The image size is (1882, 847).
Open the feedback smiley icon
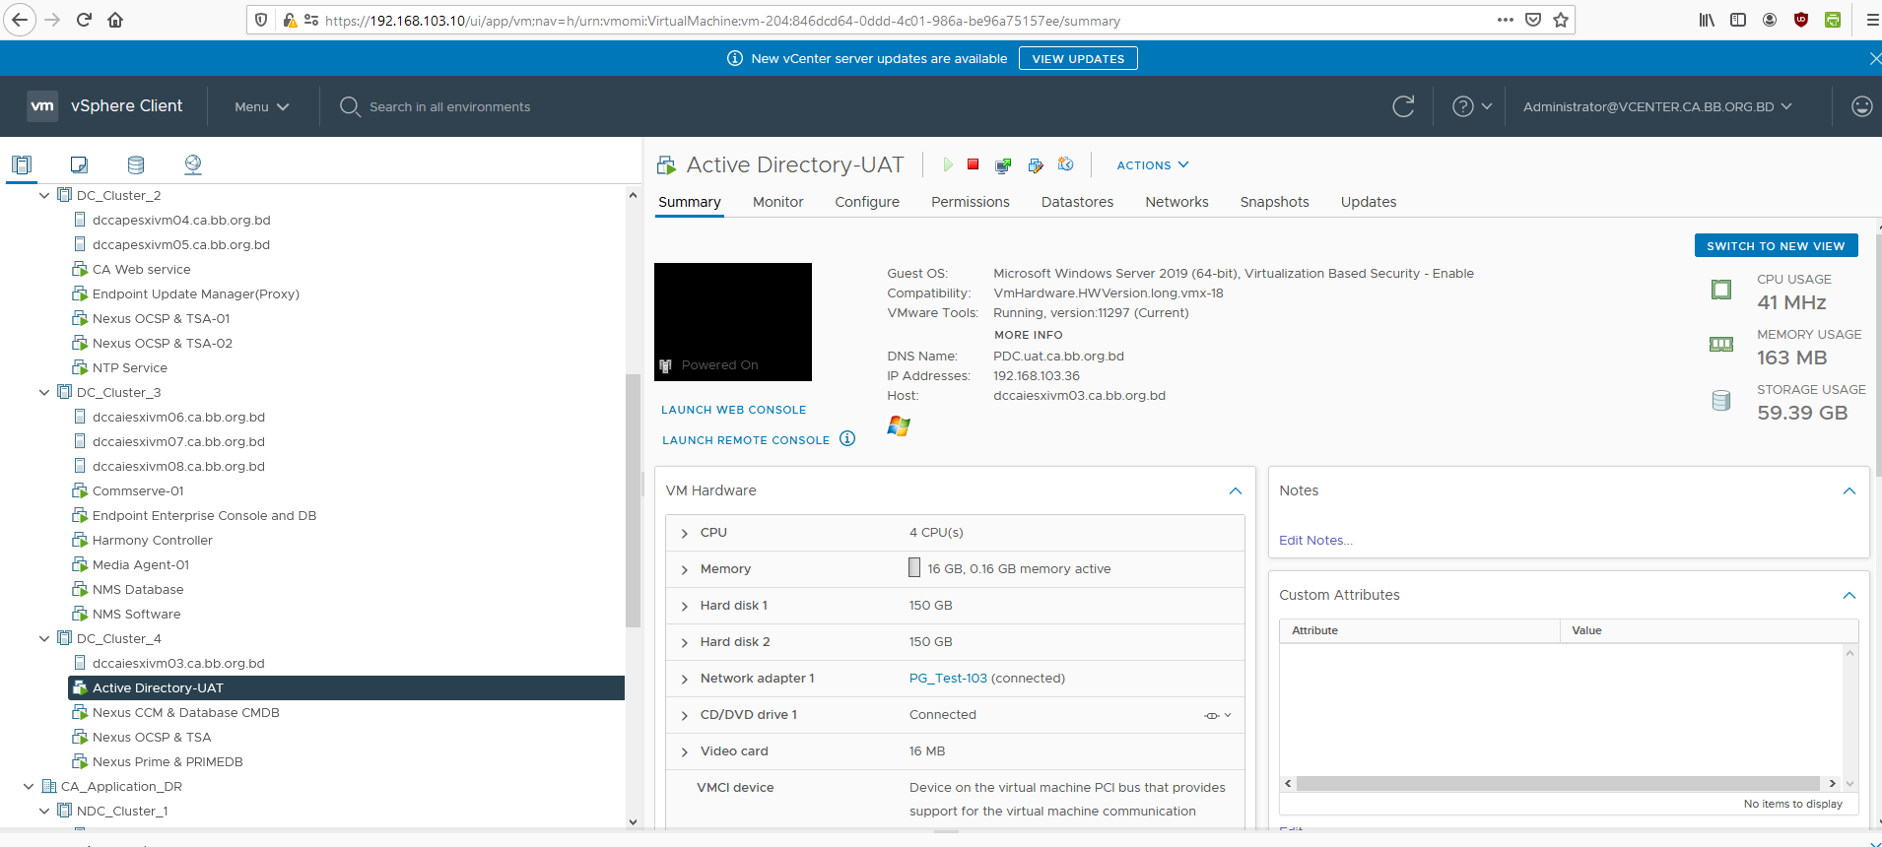1861,106
